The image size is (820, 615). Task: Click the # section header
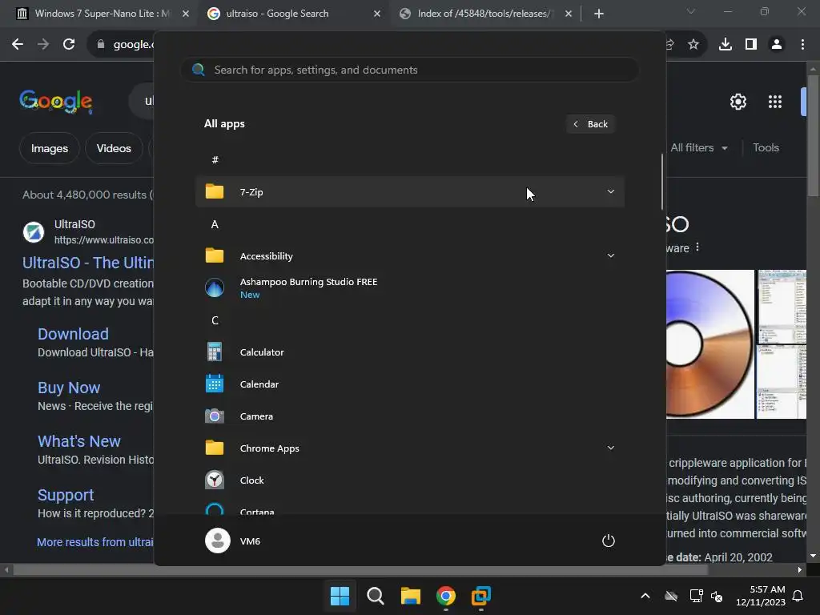[x=215, y=160]
